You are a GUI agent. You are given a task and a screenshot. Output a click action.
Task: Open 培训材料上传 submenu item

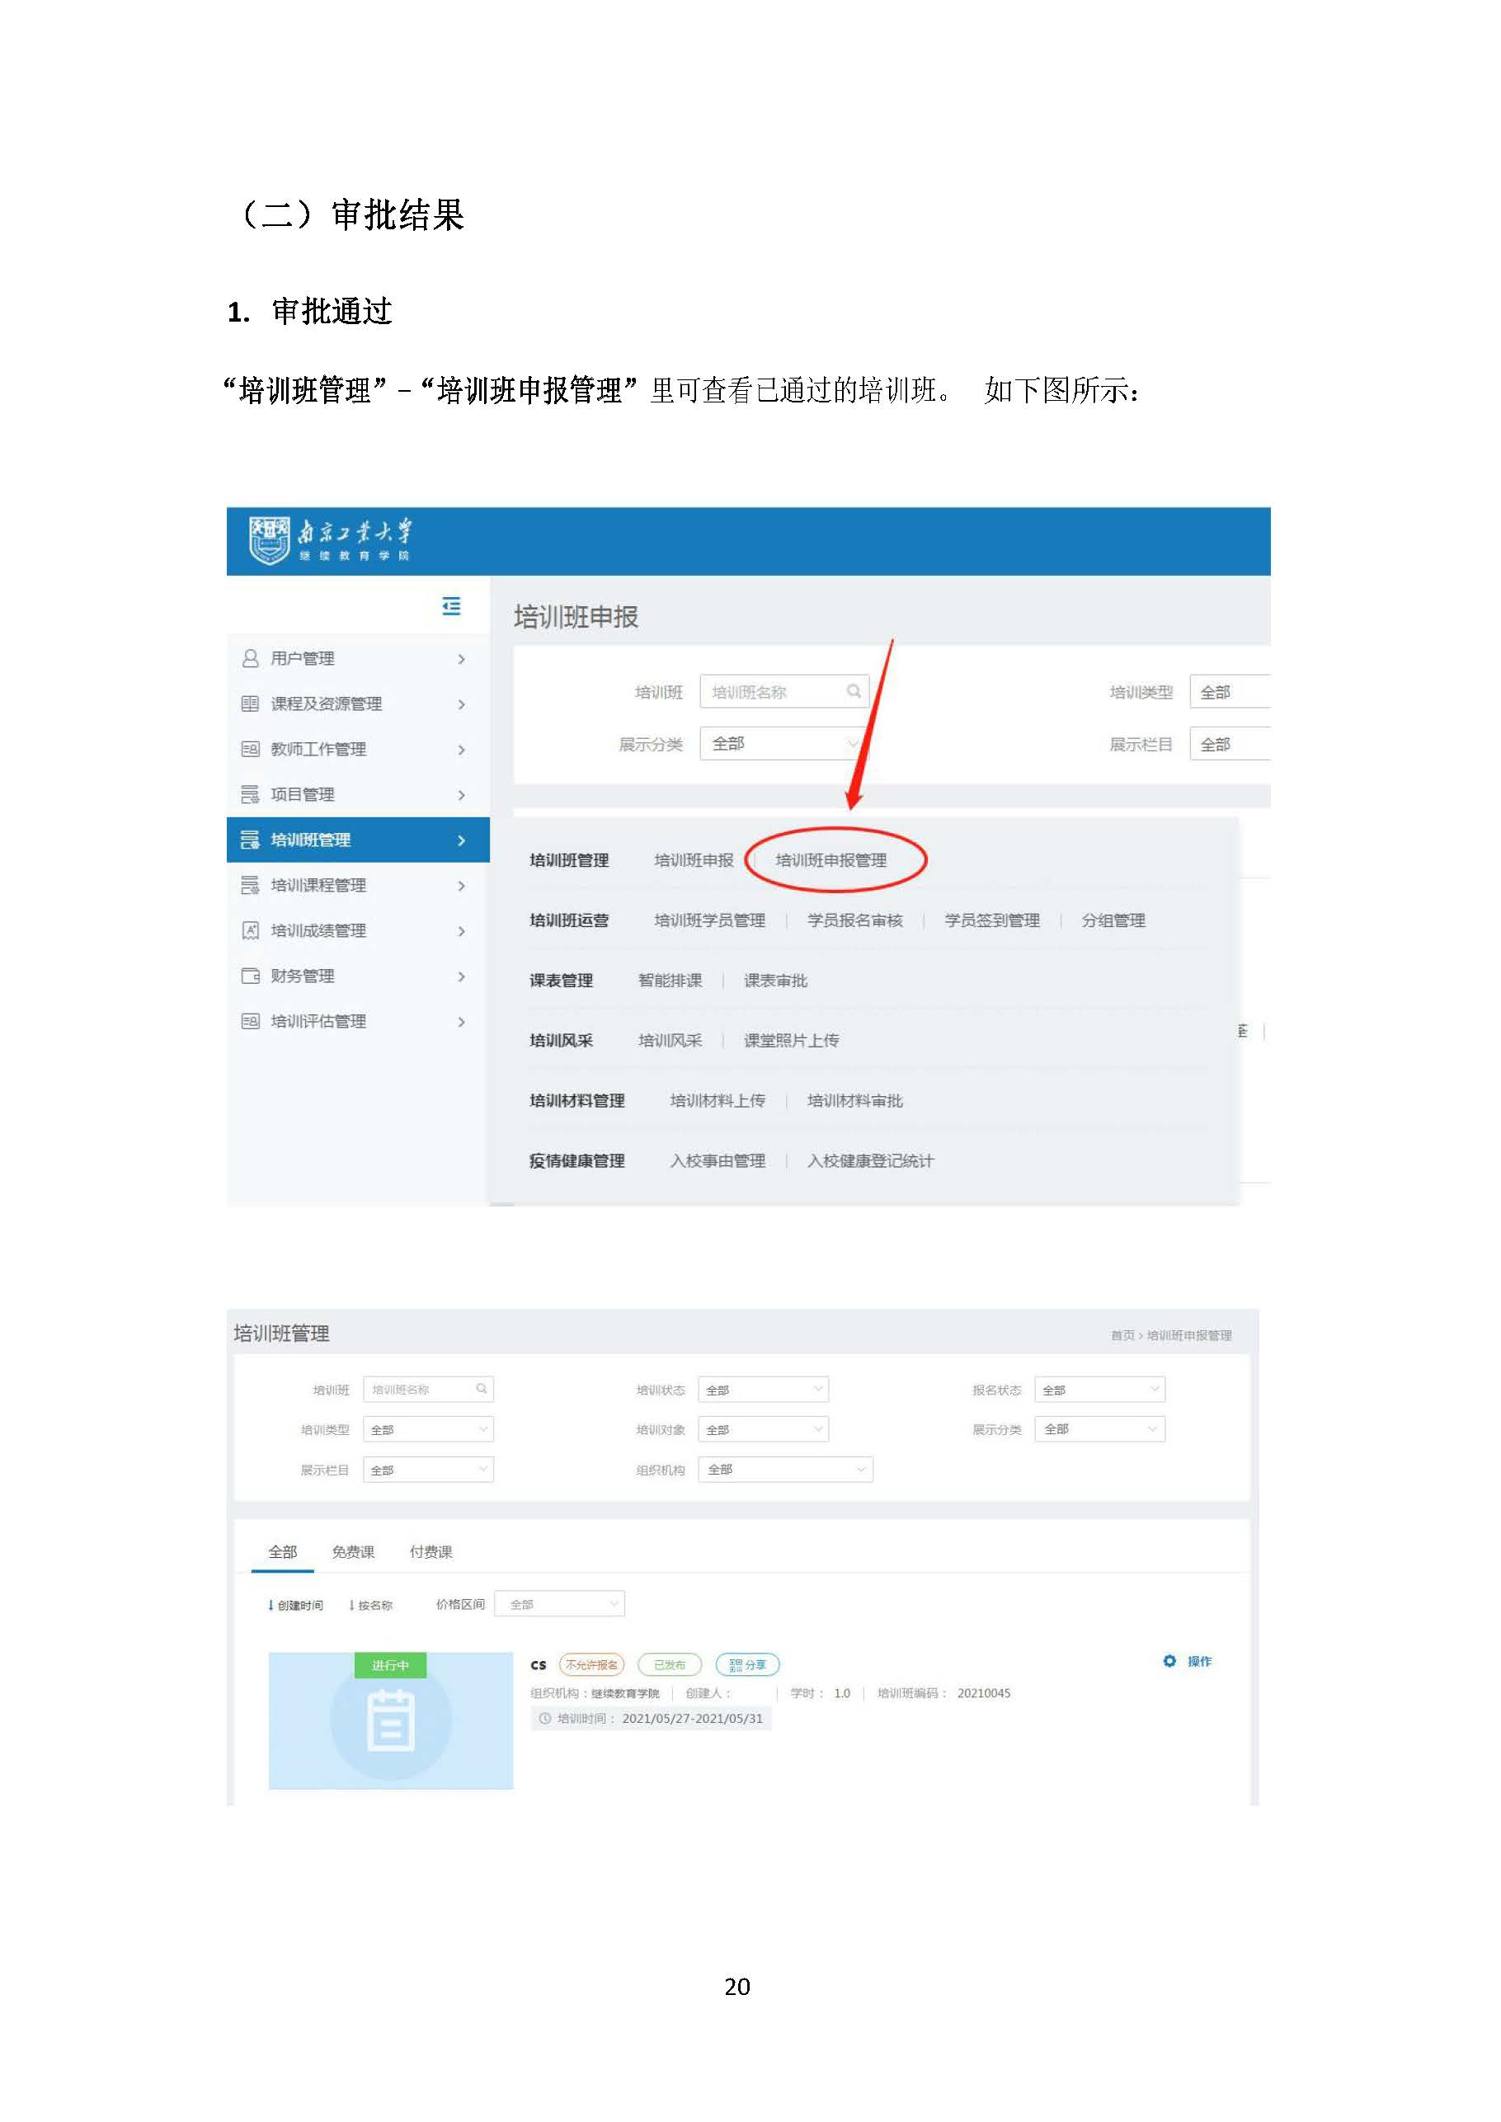718,1100
